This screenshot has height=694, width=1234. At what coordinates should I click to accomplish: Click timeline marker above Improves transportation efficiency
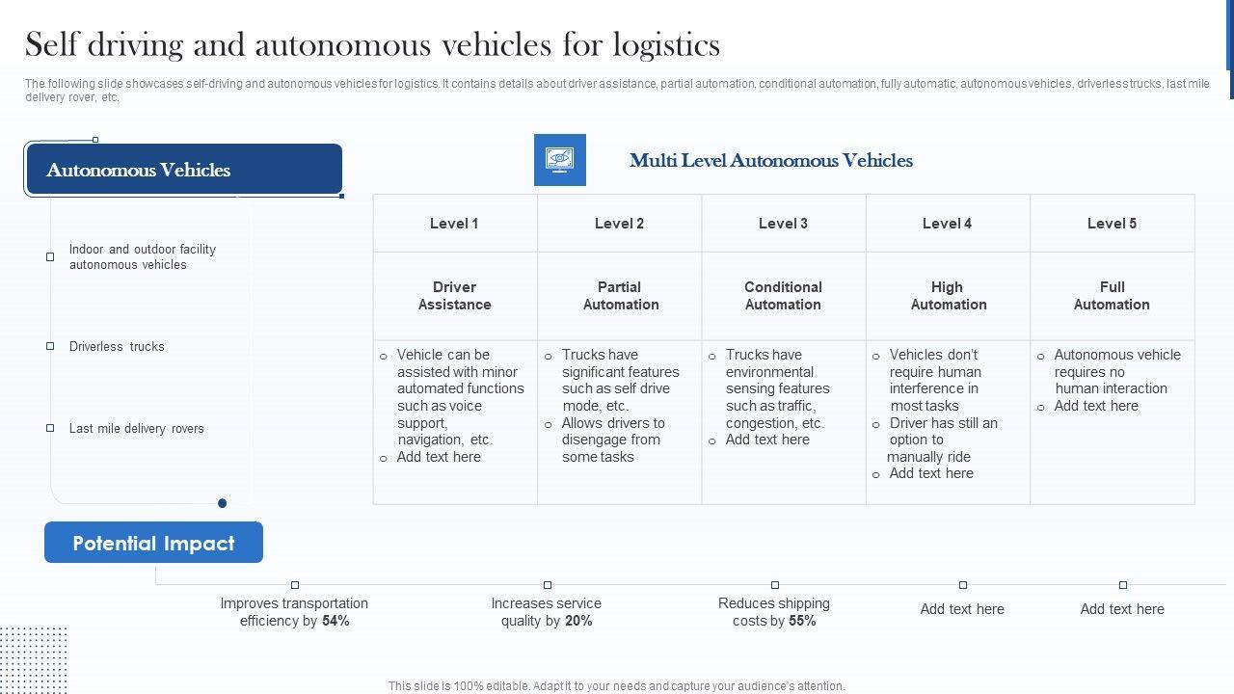295,585
